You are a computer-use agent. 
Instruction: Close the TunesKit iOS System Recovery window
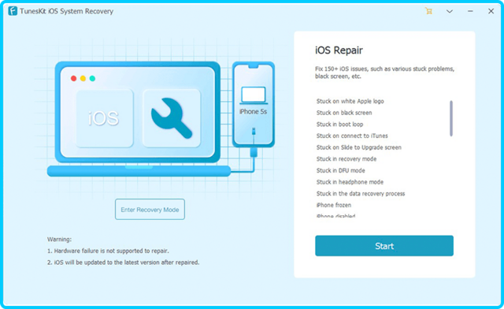click(x=491, y=11)
